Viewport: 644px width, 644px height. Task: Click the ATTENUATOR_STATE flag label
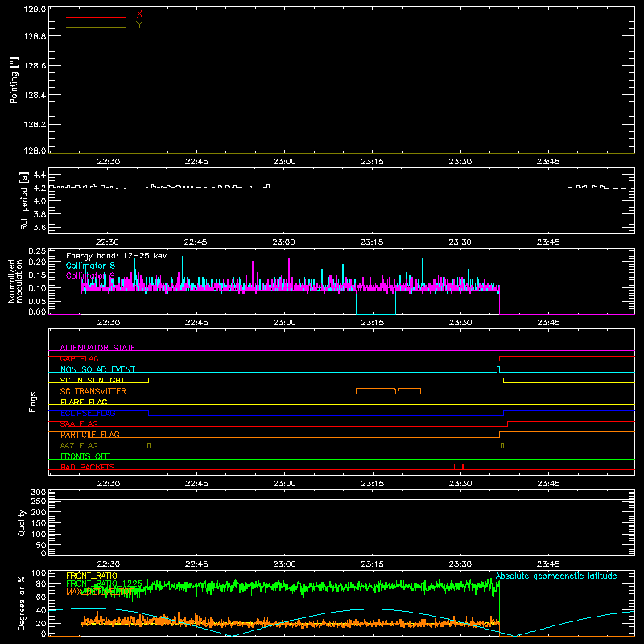[x=97, y=348]
